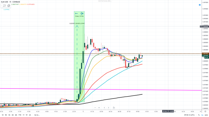Click the UTC clock time display

coord(189,115)
